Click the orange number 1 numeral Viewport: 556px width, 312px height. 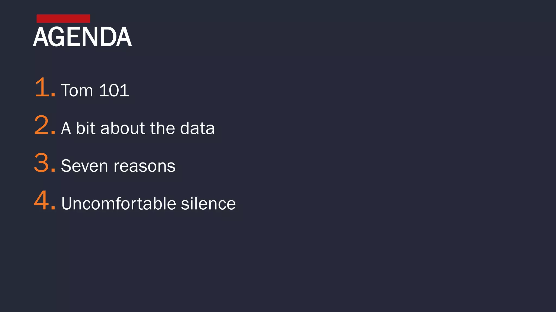pos(42,87)
